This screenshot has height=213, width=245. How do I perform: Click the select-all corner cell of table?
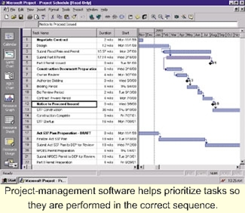tap(27, 33)
